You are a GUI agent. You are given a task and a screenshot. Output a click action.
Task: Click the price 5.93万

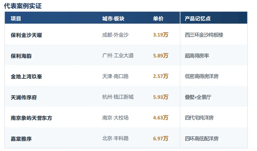[161, 97]
